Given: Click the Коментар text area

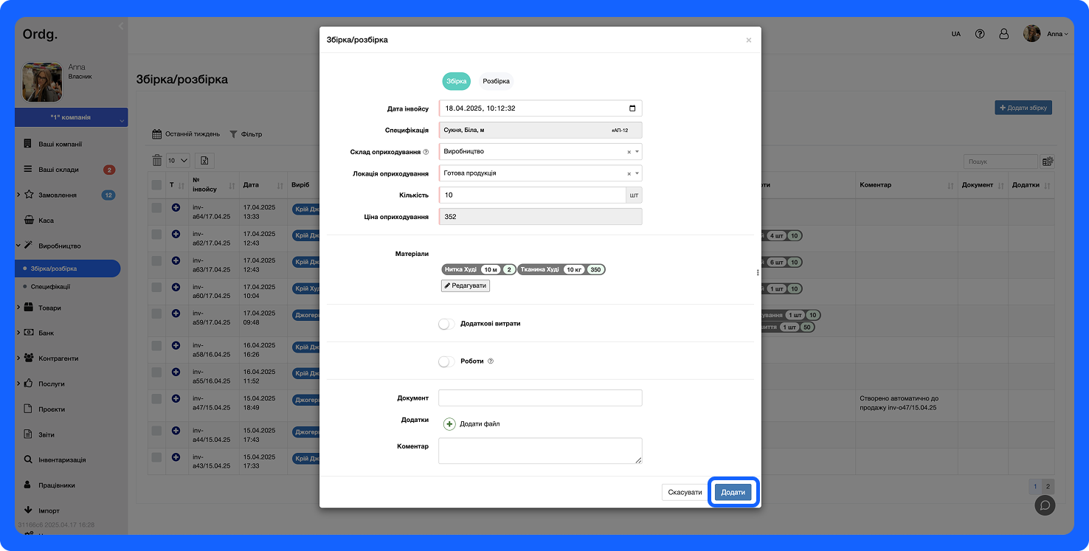Looking at the screenshot, I should click(540, 451).
